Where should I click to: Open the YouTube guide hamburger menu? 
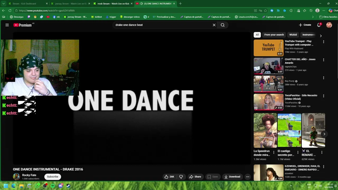[x=7, y=25]
